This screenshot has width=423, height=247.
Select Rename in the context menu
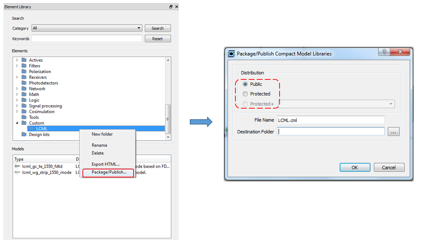point(99,145)
